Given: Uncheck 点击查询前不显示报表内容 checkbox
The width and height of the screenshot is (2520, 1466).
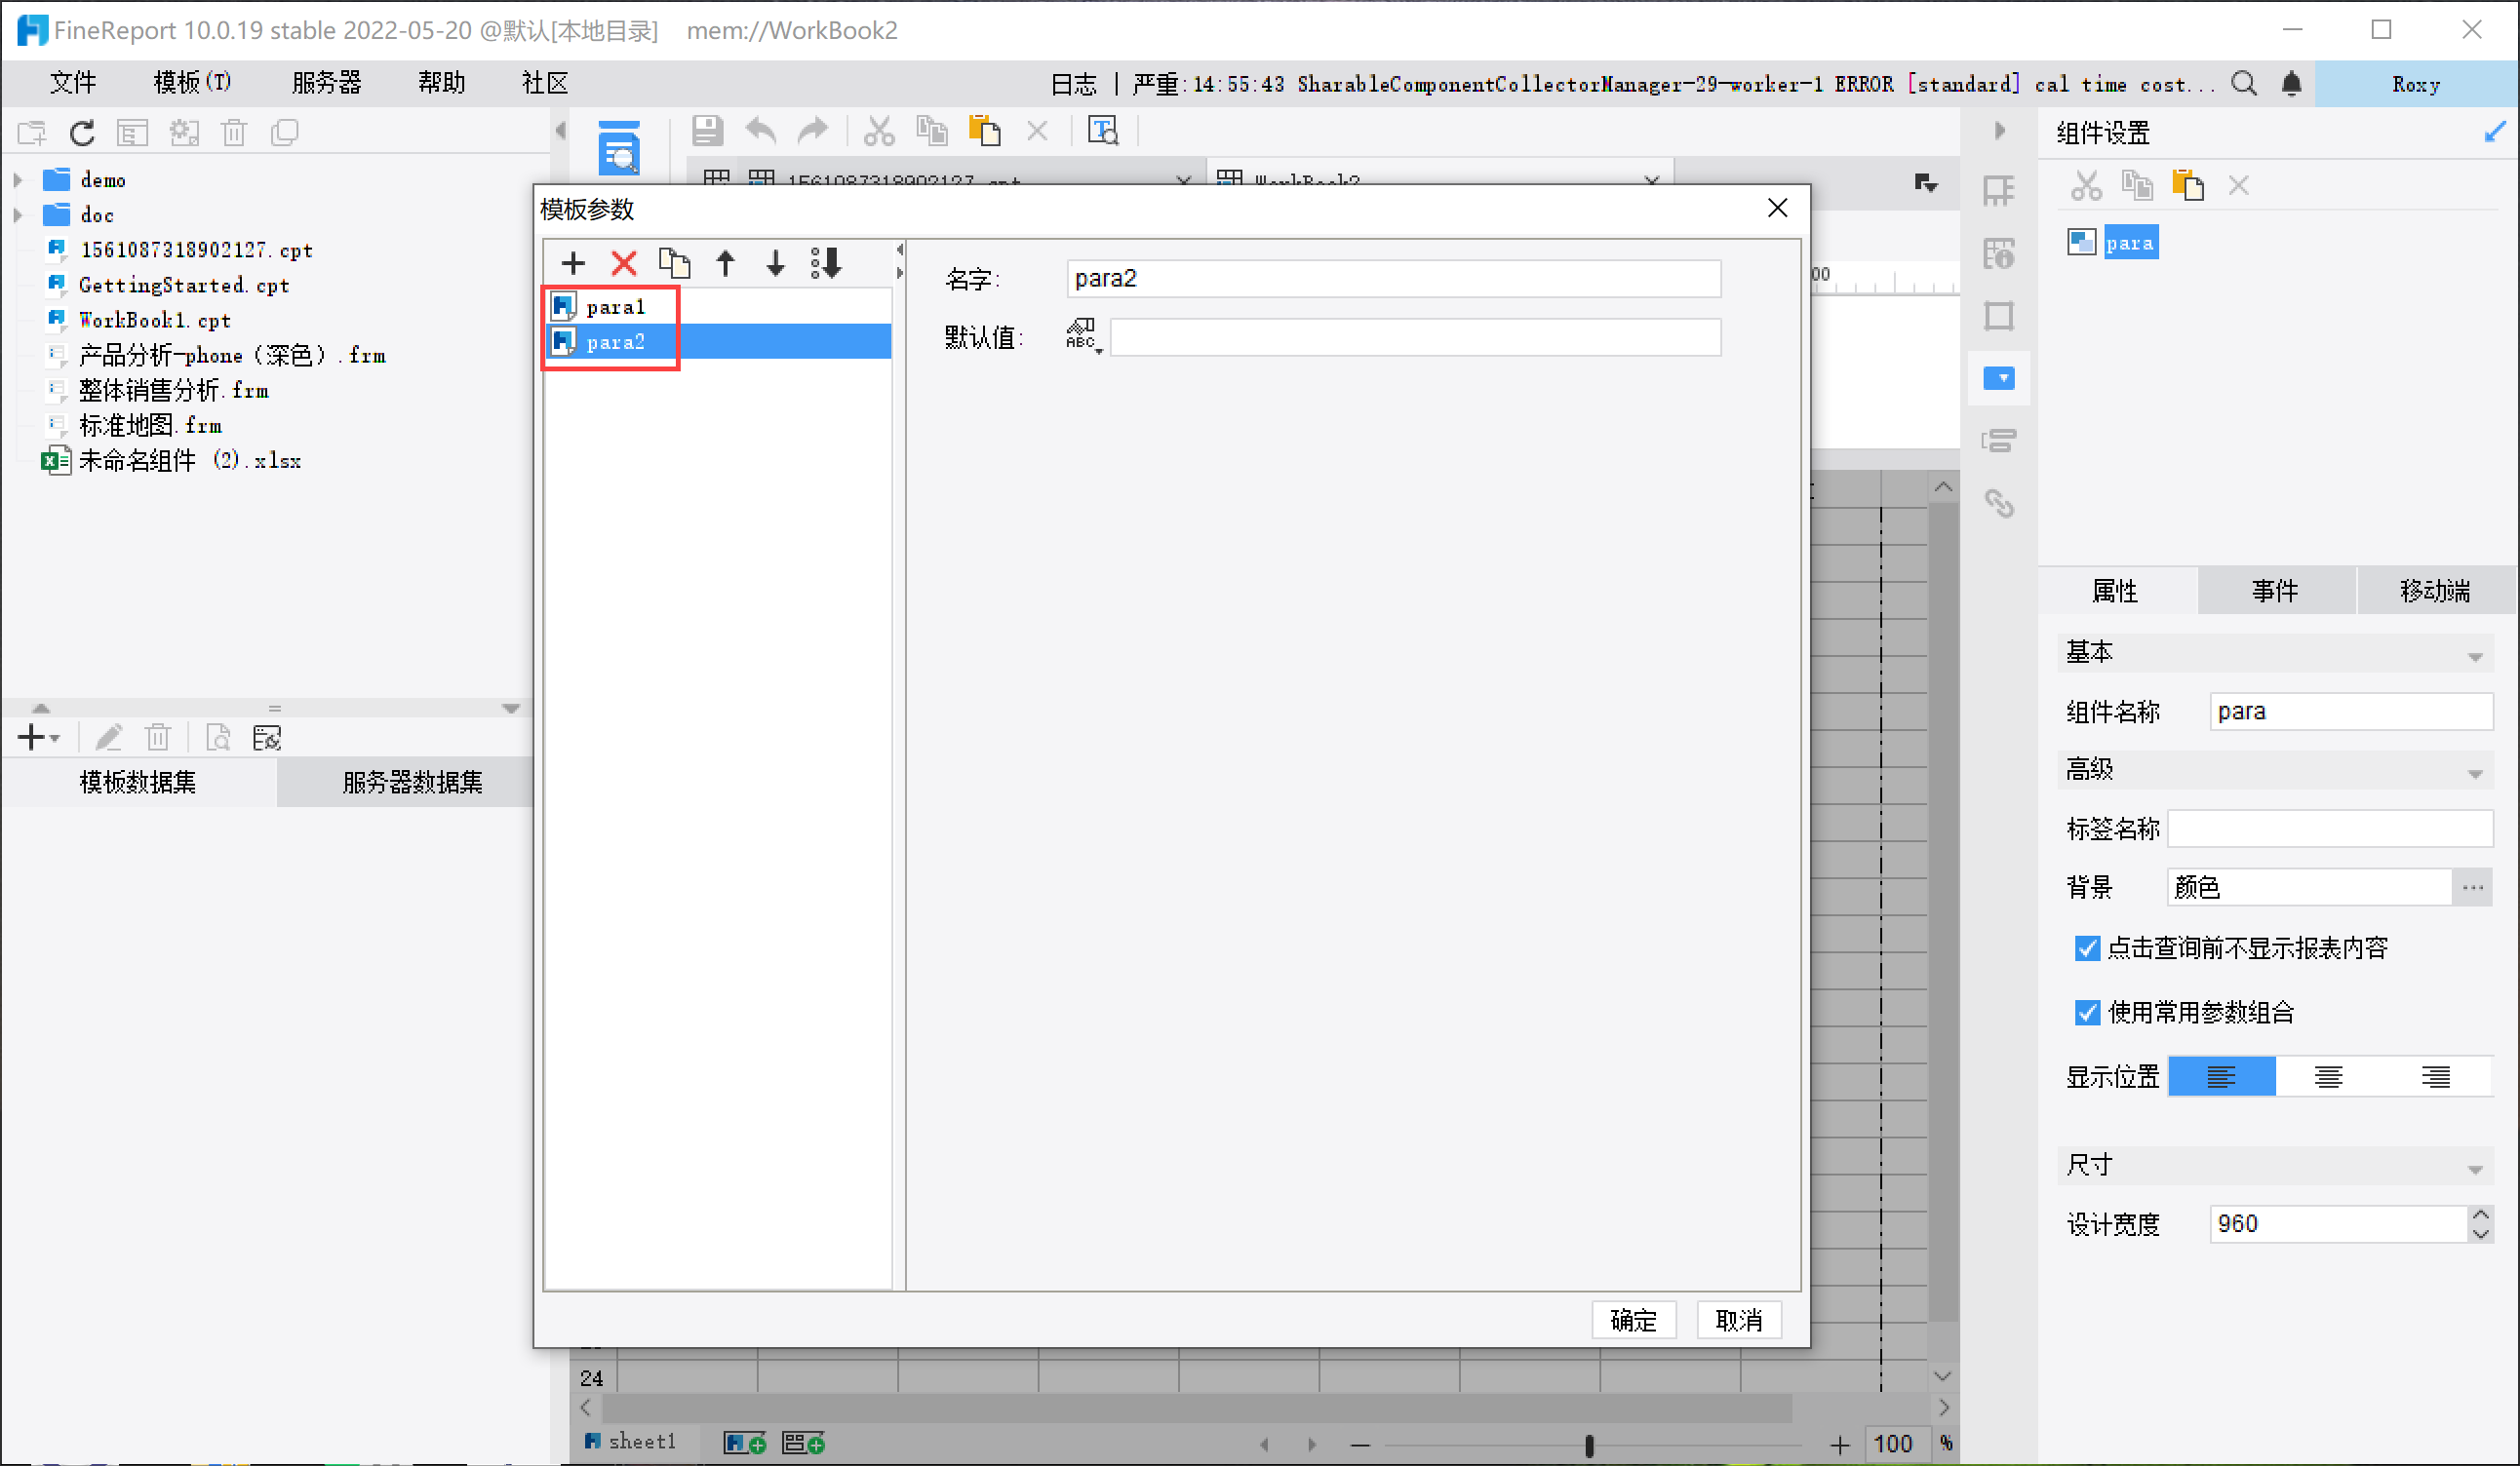Looking at the screenshot, I should pos(2087,947).
